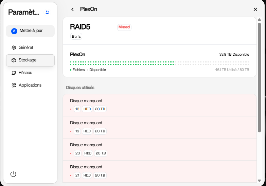The image size is (266, 186).
Task: Open the Applications section
Action: pyautogui.click(x=30, y=85)
